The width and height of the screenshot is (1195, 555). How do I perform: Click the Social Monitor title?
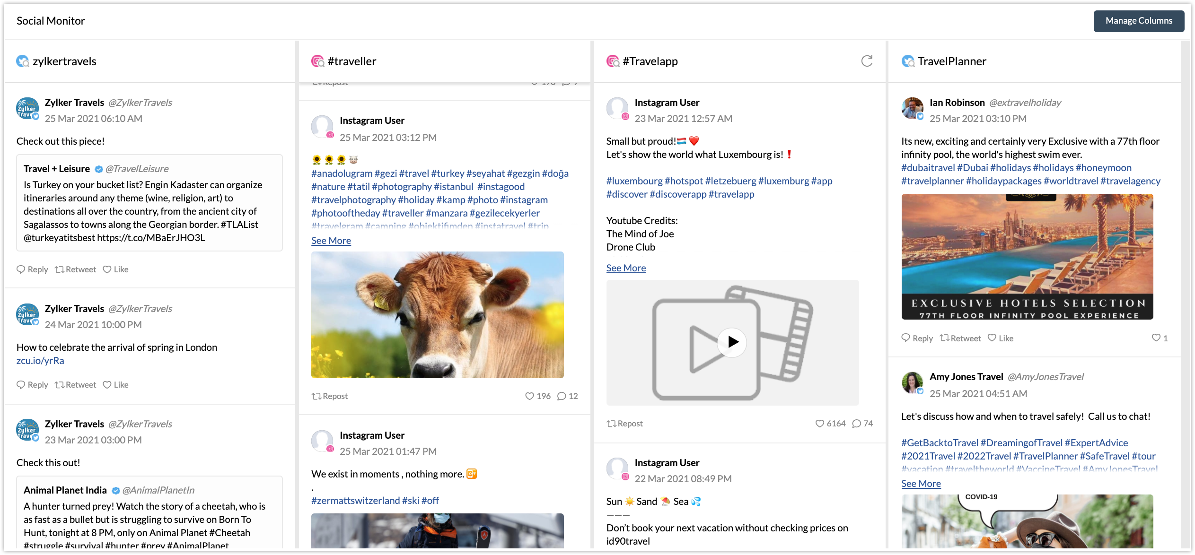click(x=51, y=21)
